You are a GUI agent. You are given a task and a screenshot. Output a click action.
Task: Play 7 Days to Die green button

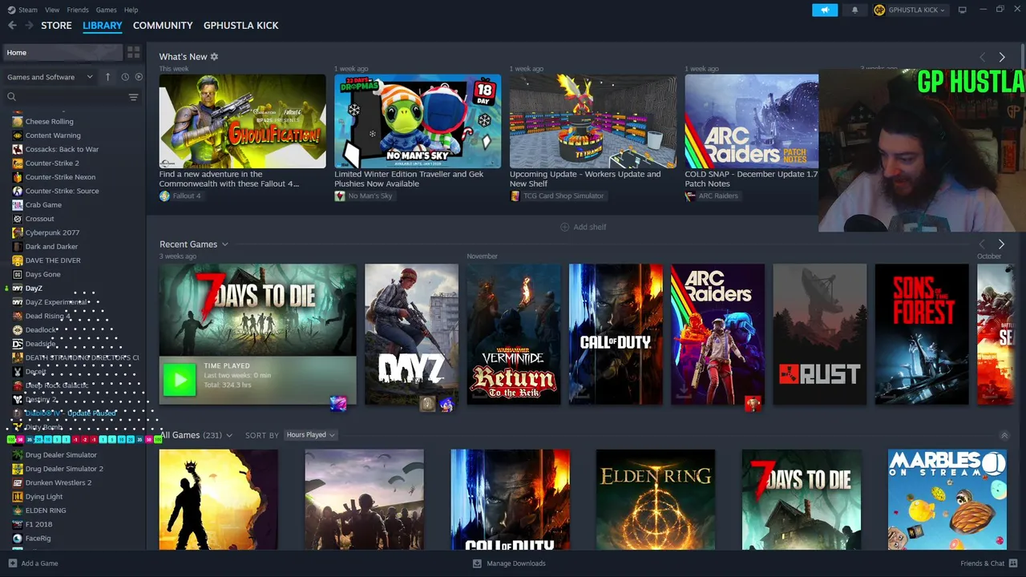180,380
